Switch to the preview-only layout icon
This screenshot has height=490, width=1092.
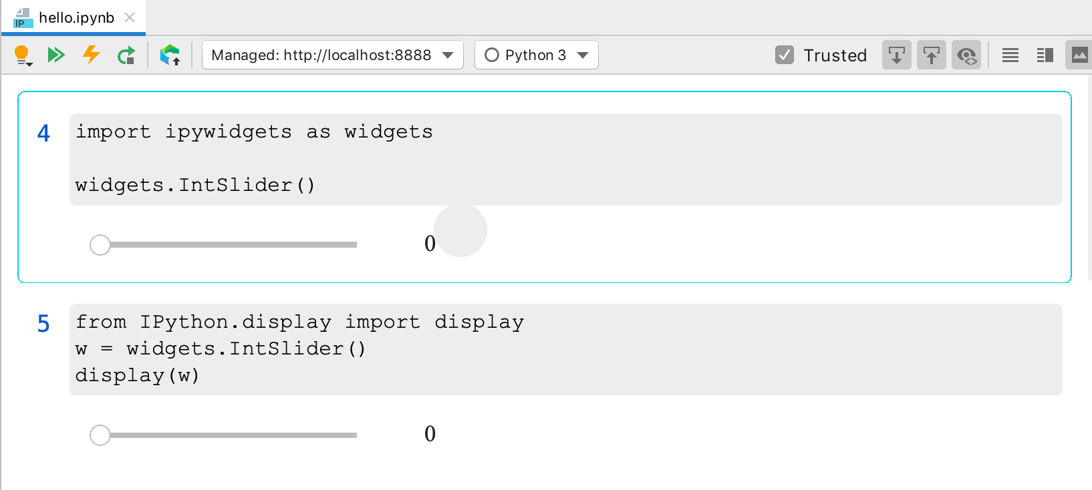1079,55
